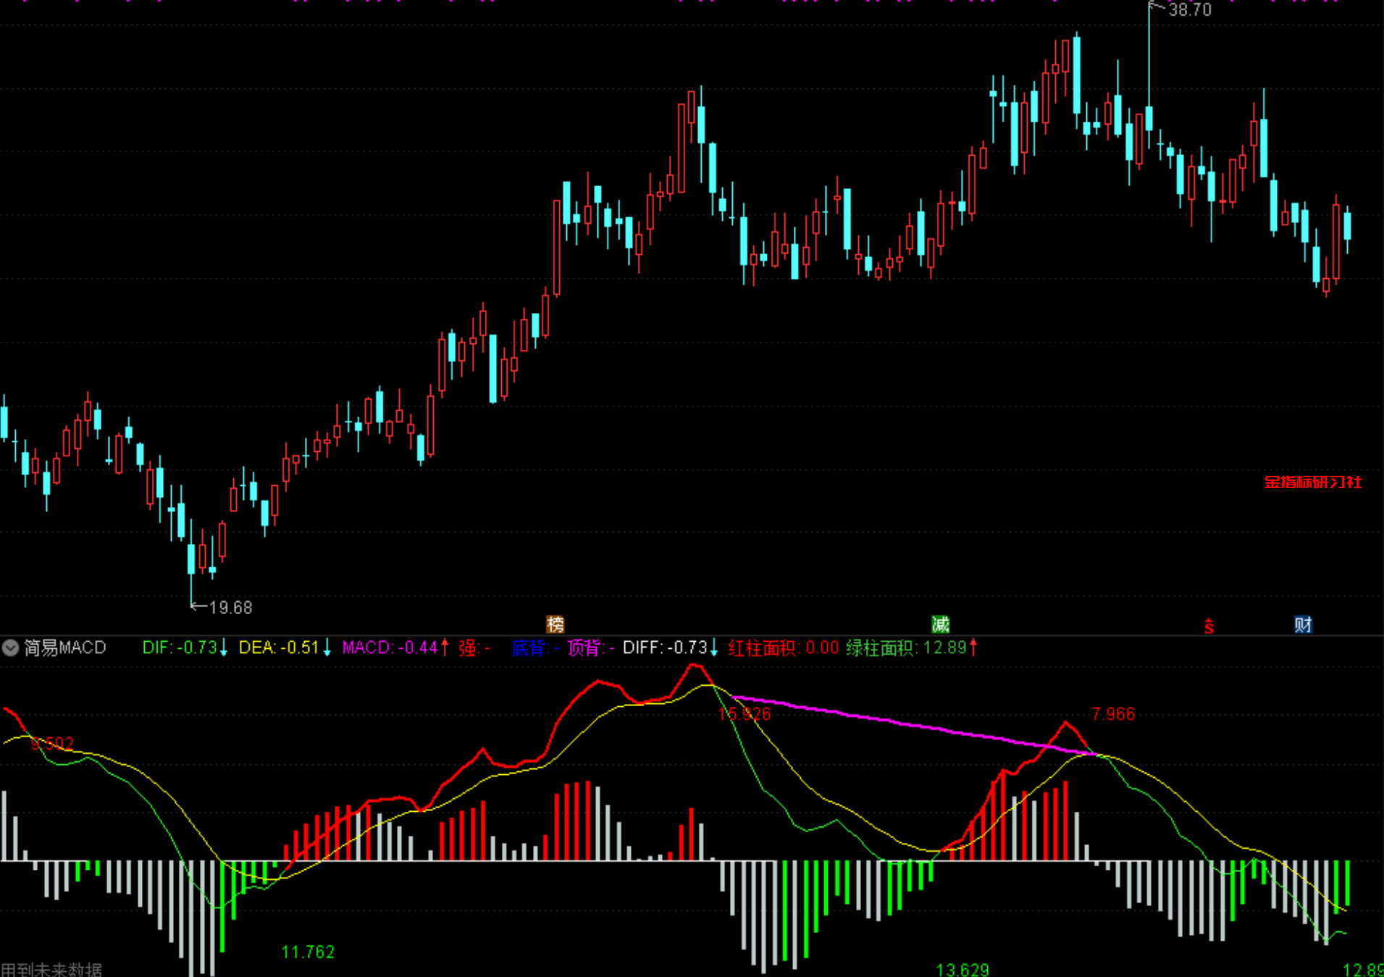Click the 榜 ranking marker icon
The height and width of the screenshot is (977, 1384).
[x=555, y=624]
